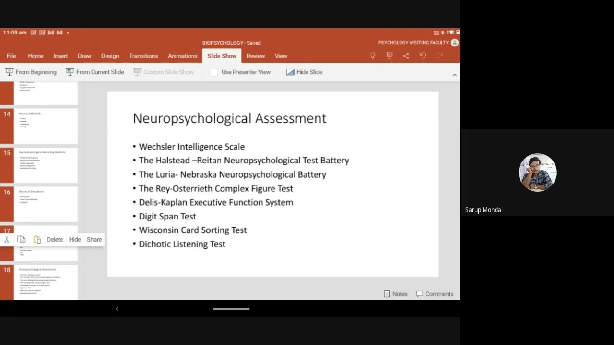614x345 pixels.
Task: Open the Notes pane
Action: [395, 294]
